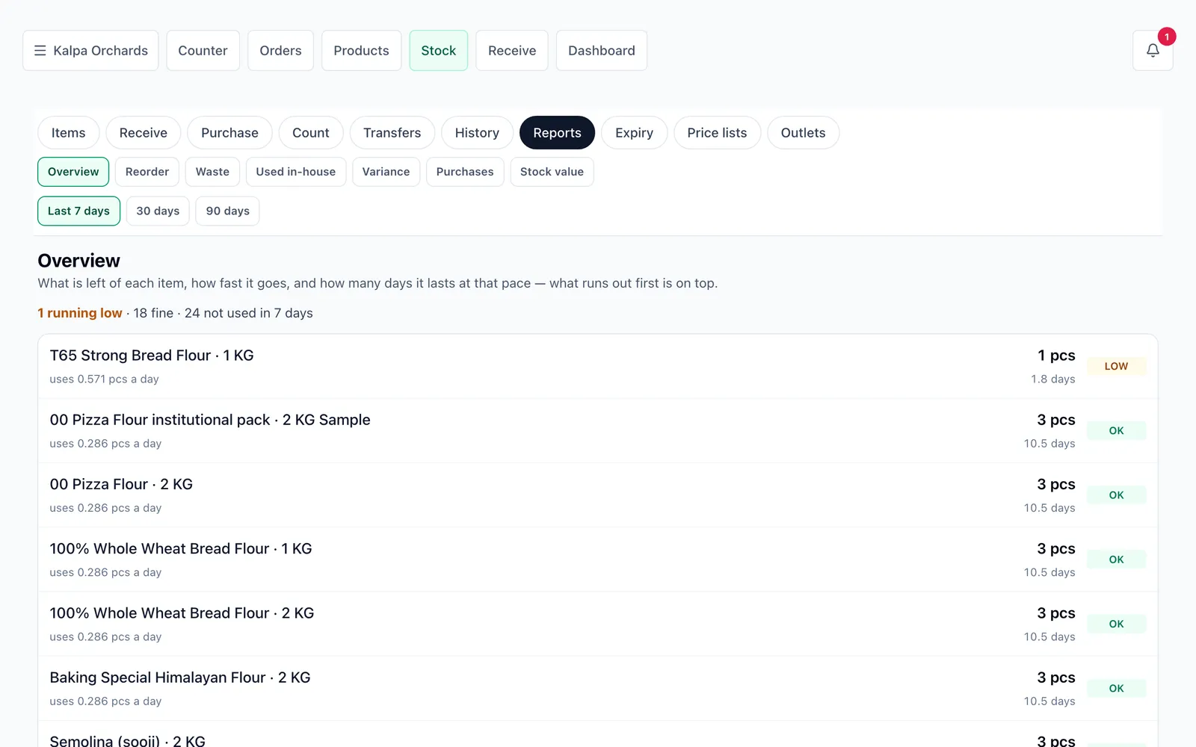The image size is (1196, 747).
Task: Click the LOW status badge
Action: tap(1116, 366)
